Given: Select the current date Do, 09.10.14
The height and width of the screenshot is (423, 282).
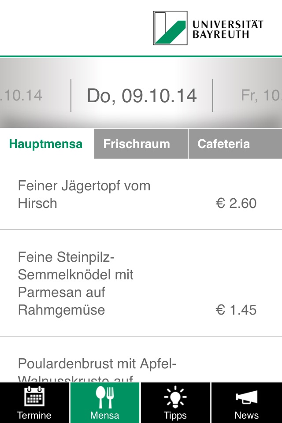Looking at the screenshot, I should tap(142, 96).
